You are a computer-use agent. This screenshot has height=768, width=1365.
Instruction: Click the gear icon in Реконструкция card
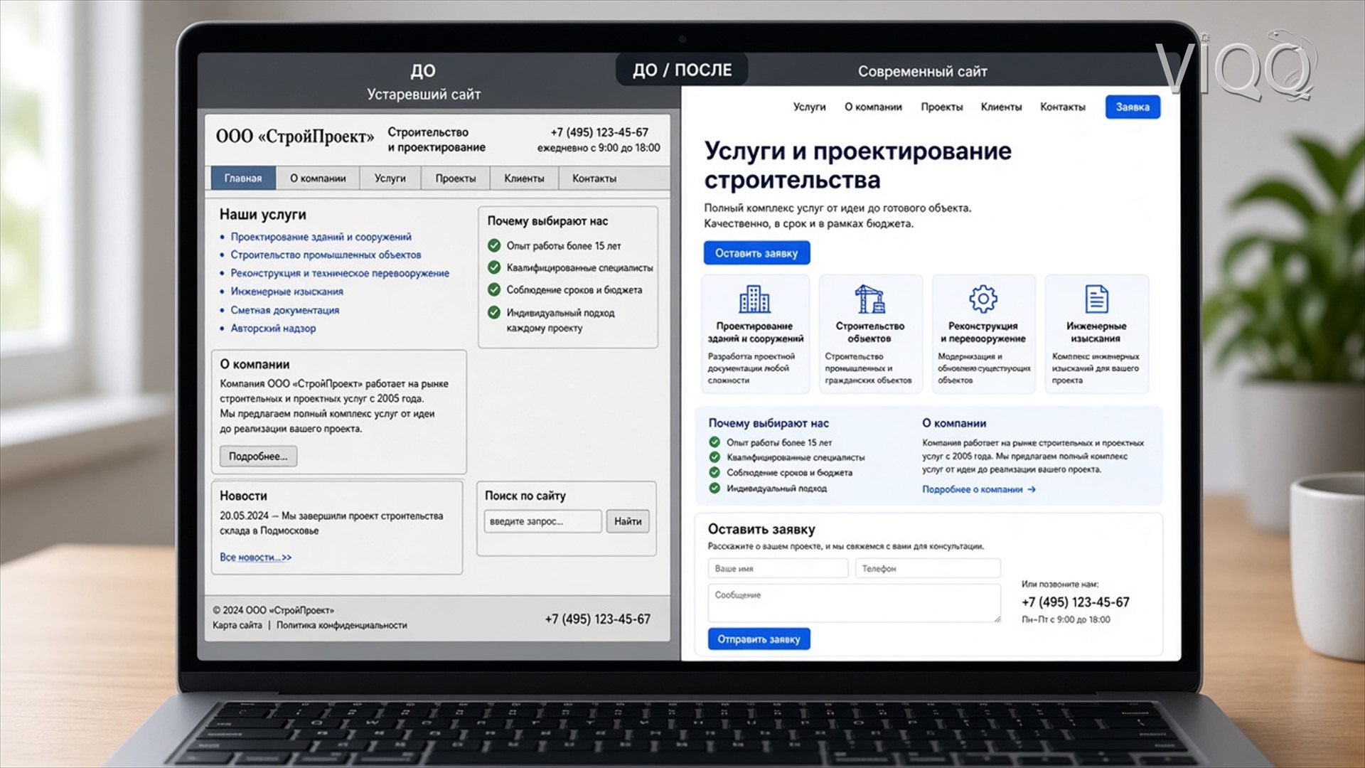coord(983,299)
